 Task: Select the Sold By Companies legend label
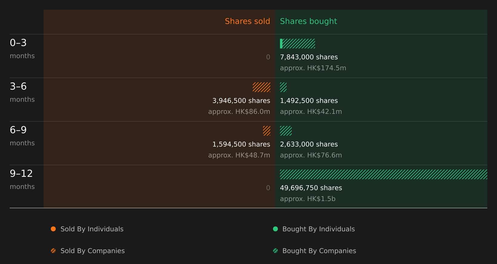[93, 251]
